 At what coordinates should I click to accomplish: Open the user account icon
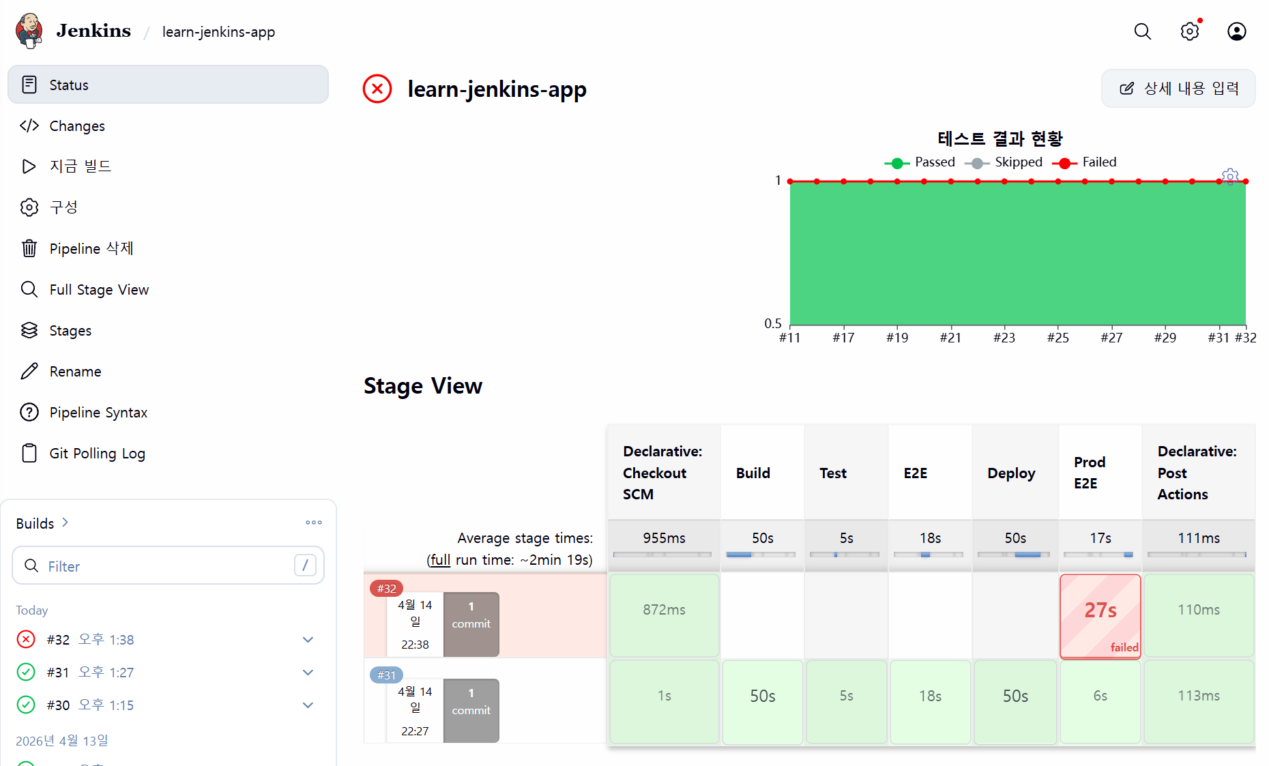(1237, 31)
